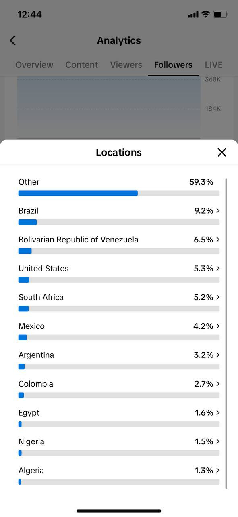Image resolution: width=238 pixels, height=517 pixels.
Task: Click the Other percentage progress bar
Action: pos(119,193)
